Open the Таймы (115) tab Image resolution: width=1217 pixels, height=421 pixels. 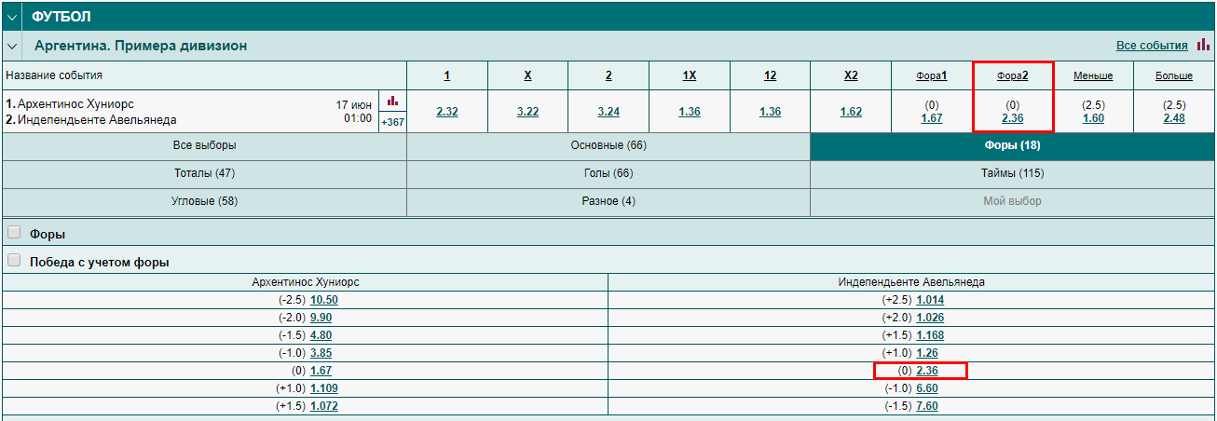(1013, 173)
